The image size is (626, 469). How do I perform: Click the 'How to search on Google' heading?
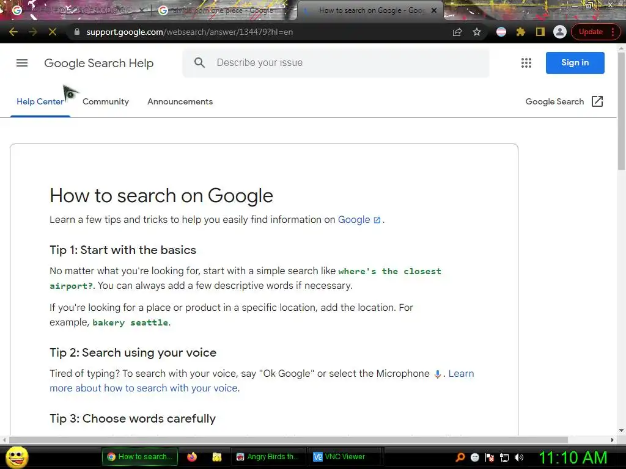coord(161,196)
